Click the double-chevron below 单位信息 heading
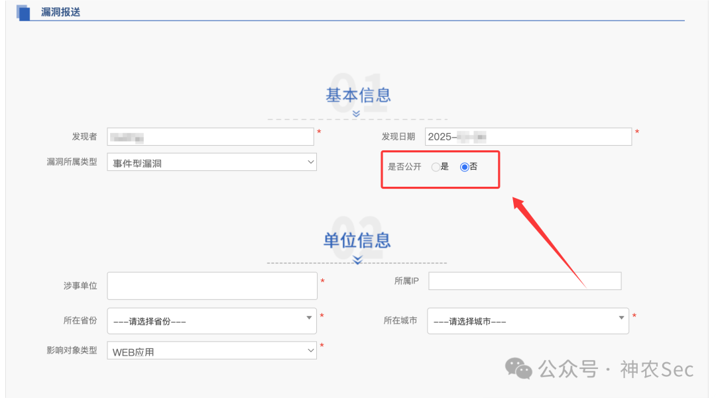The image size is (716, 398). click(357, 261)
